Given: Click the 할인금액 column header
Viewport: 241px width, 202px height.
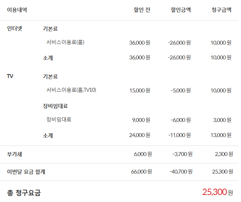Looking at the screenshot, I should click(181, 10).
